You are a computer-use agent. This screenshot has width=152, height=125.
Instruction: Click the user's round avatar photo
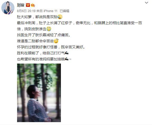point(8,8)
